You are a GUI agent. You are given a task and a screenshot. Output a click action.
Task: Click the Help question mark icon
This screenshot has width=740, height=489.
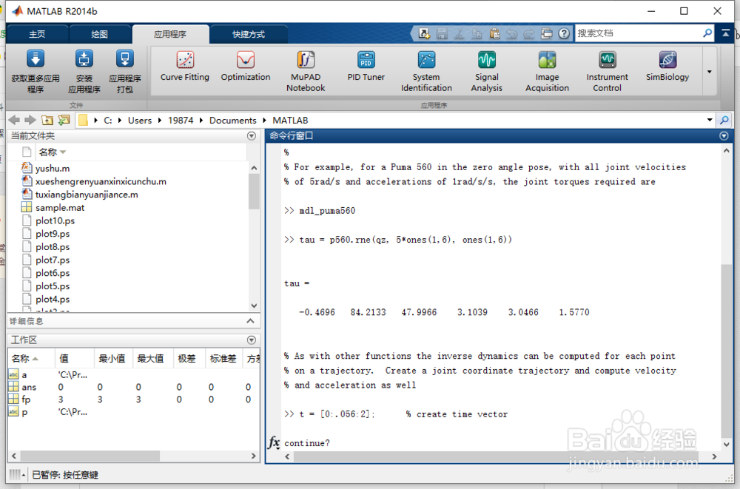click(563, 33)
